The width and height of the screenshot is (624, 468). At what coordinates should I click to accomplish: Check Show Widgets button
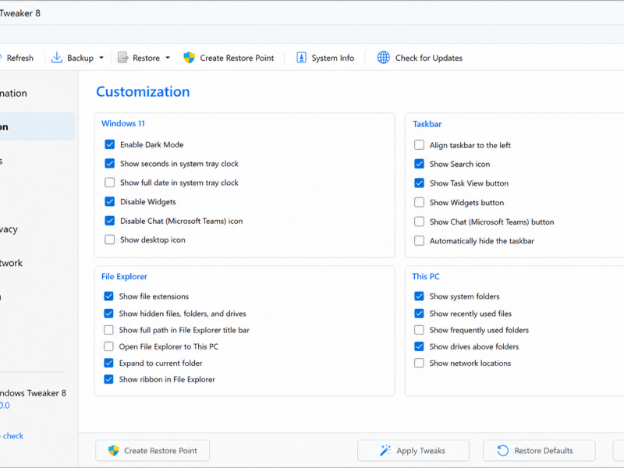pos(419,203)
